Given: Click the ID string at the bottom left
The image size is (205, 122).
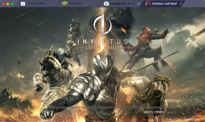Looking at the screenshot, I should (x=28, y=119).
